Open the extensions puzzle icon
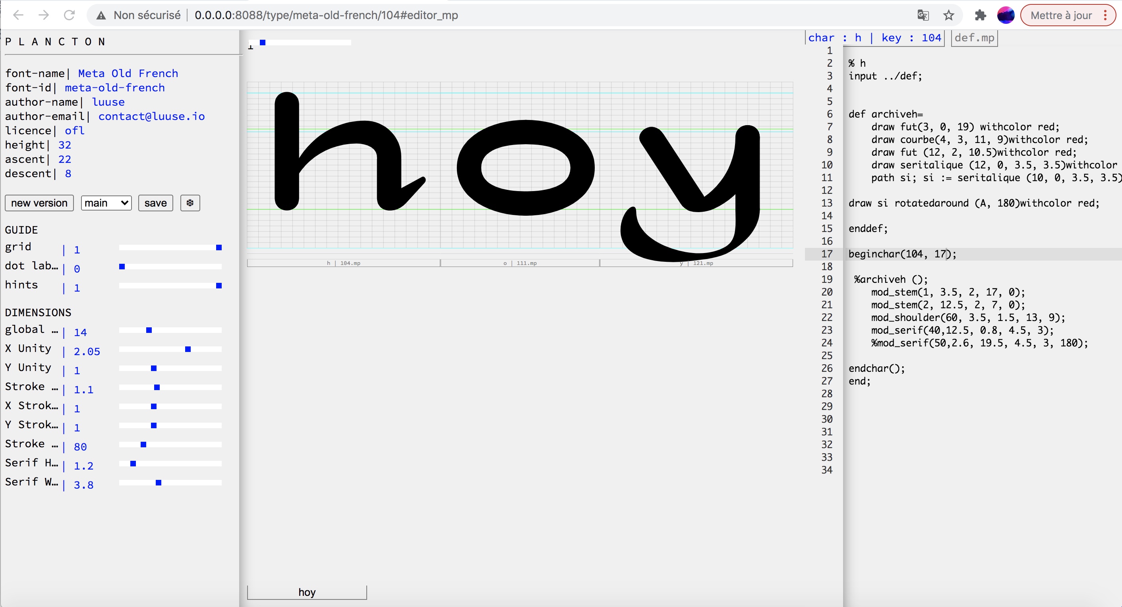 [x=980, y=15]
